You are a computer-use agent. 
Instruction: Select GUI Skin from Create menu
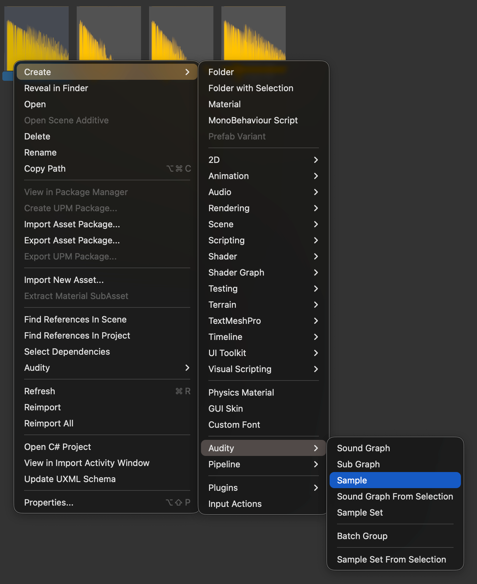tap(263, 408)
